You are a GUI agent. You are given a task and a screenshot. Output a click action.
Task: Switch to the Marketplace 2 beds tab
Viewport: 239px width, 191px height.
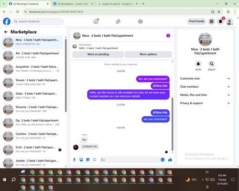pyautogui.click(x=73, y=4)
